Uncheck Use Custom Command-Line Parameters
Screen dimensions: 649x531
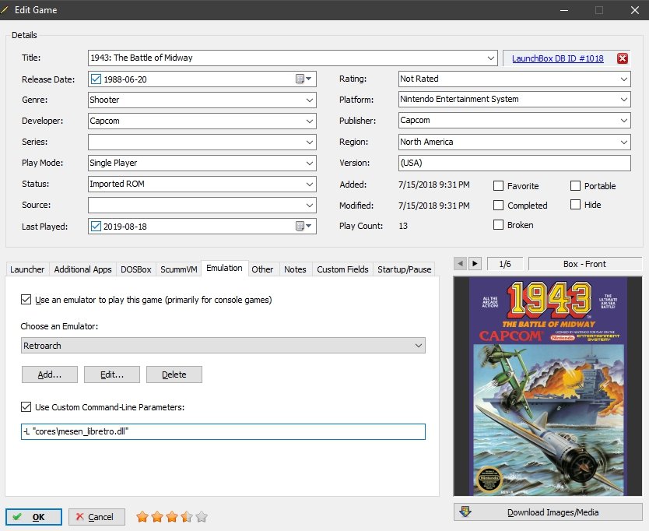(26, 407)
